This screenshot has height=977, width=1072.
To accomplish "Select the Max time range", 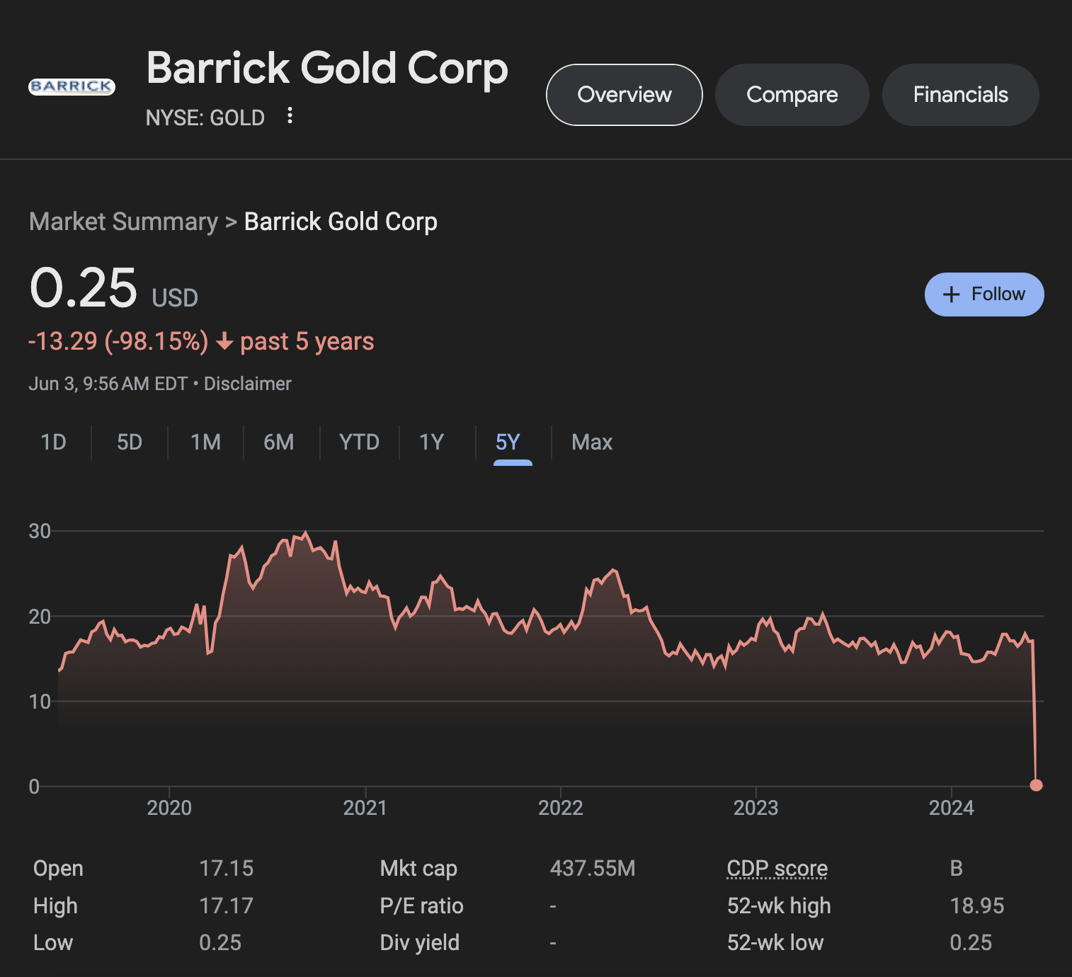I will [x=592, y=442].
